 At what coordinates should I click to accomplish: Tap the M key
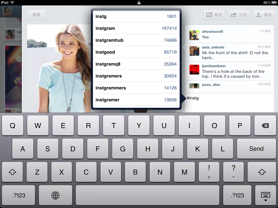click(x=184, y=172)
